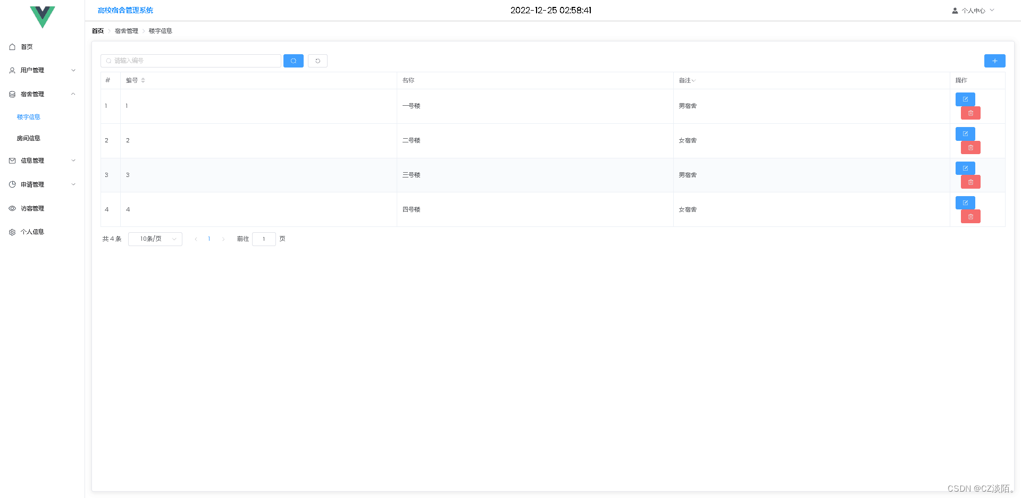Click the 高校宿舍管理系统 title
The height and width of the screenshot is (498, 1021).
pyautogui.click(x=125, y=10)
